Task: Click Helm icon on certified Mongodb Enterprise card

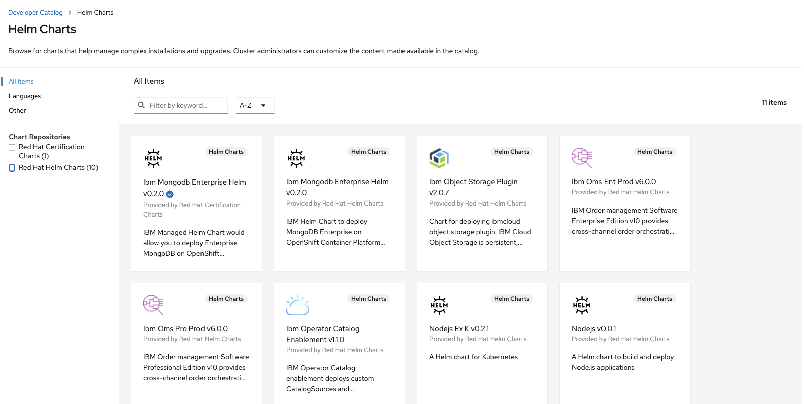Action: (153, 158)
